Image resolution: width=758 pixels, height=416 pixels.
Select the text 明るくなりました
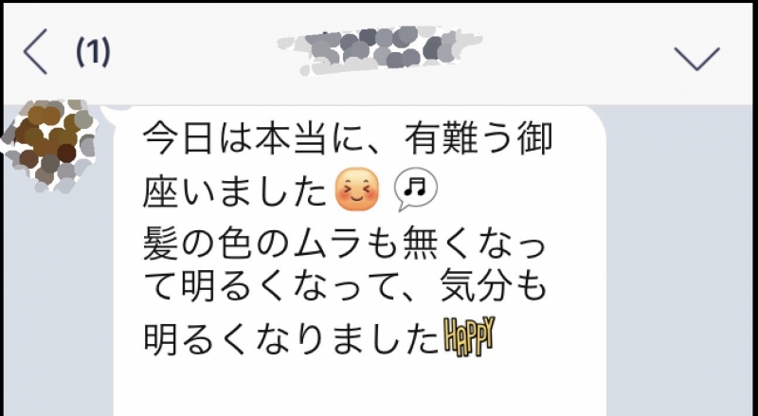[x=292, y=337]
